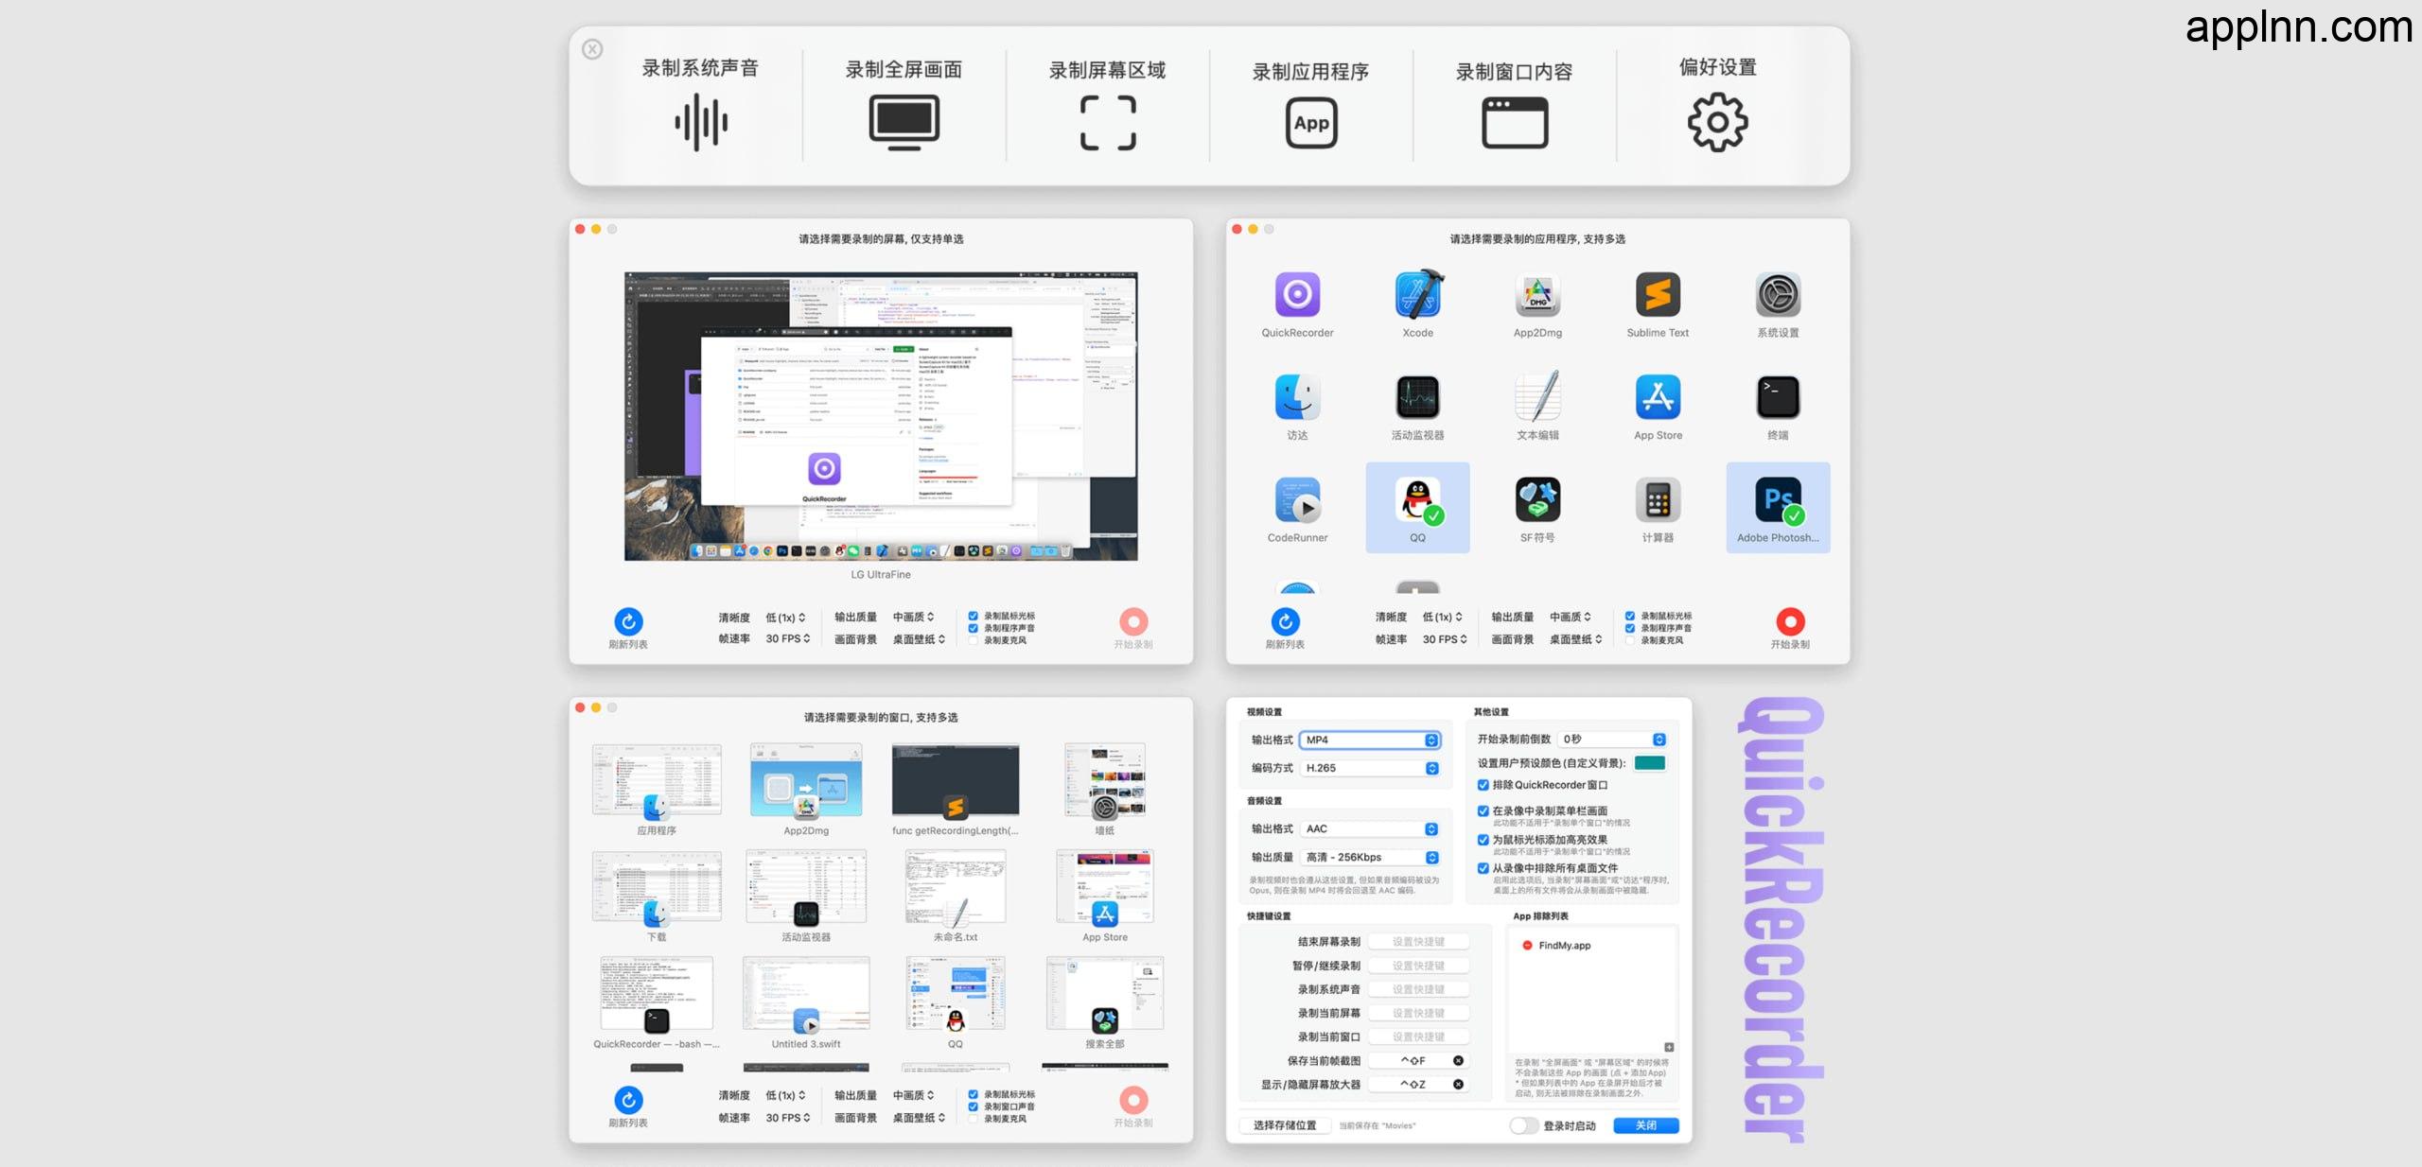This screenshot has height=1167, width=2422.
Task: Enable the 录制麦克风 checkbox
Action: [x=973, y=640]
